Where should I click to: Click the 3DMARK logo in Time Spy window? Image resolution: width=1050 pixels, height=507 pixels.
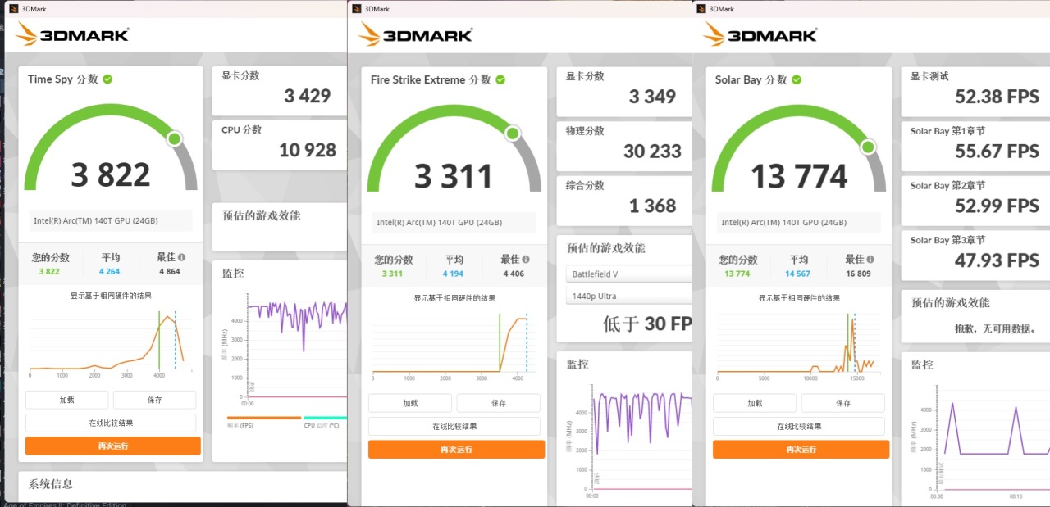click(x=72, y=34)
